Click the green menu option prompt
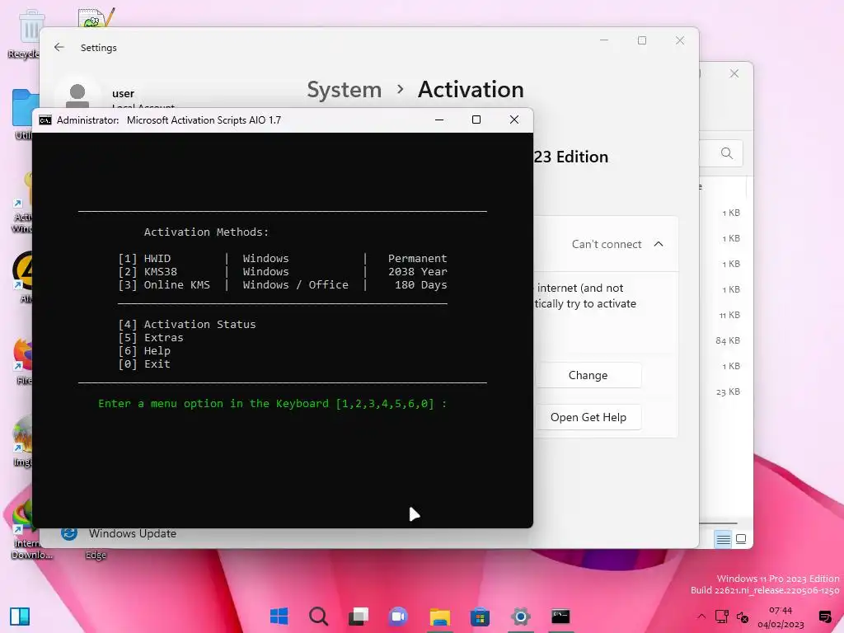844x633 pixels. tap(272, 404)
